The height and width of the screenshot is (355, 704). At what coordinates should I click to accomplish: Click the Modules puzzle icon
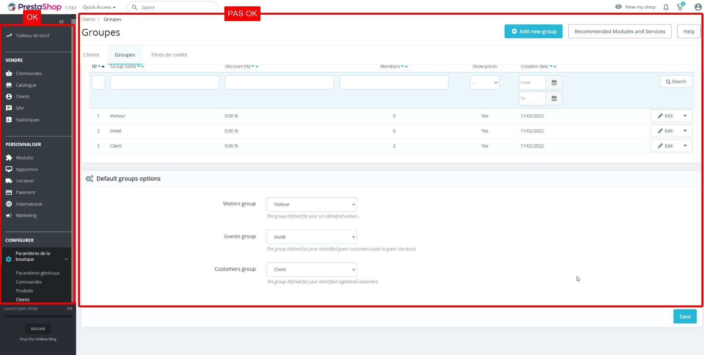point(9,158)
